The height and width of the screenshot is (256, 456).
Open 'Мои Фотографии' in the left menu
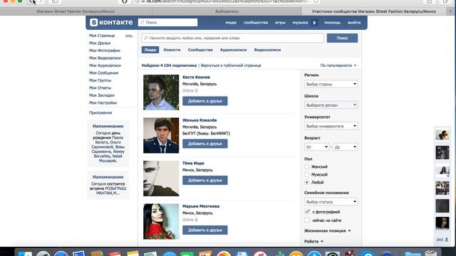pyautogui.click(x=105, y=50)
